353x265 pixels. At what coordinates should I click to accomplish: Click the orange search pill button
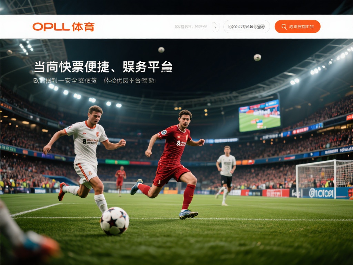(x=297, y=27)
